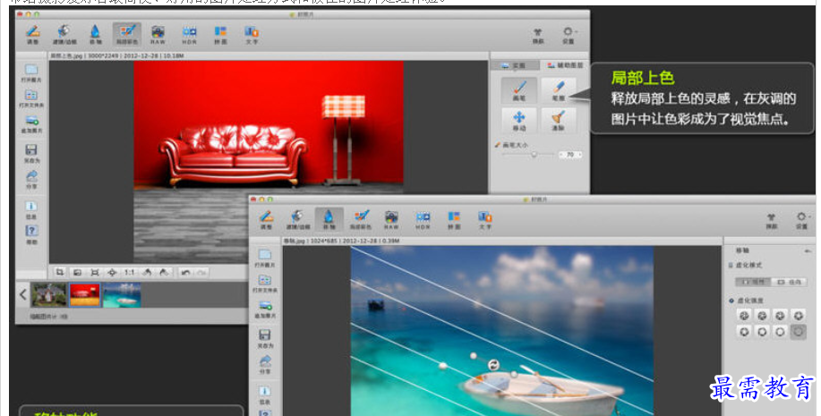821x416 pixels.
Task: Open HDR tool in red sofa window
Action: [x=189, y=35]
